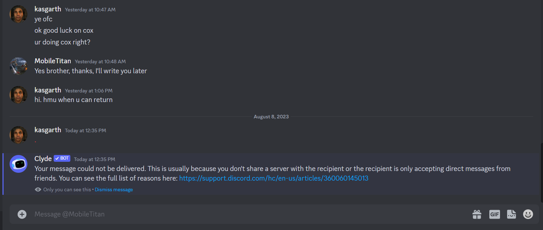Viewport: 543px width, 230px height.
Task: Open the gift Nitro icon
Action: click(x=477, y=214)
